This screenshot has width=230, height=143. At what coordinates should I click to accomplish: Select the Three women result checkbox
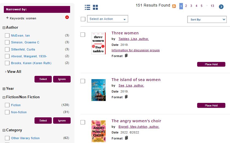[83, 35]
